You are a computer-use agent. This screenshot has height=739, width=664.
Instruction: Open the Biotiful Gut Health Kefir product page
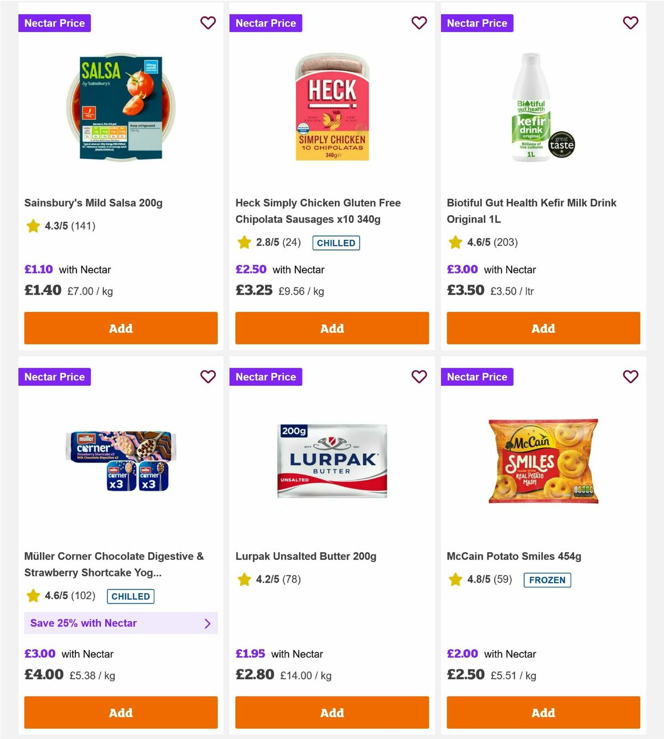pos(531,211)
